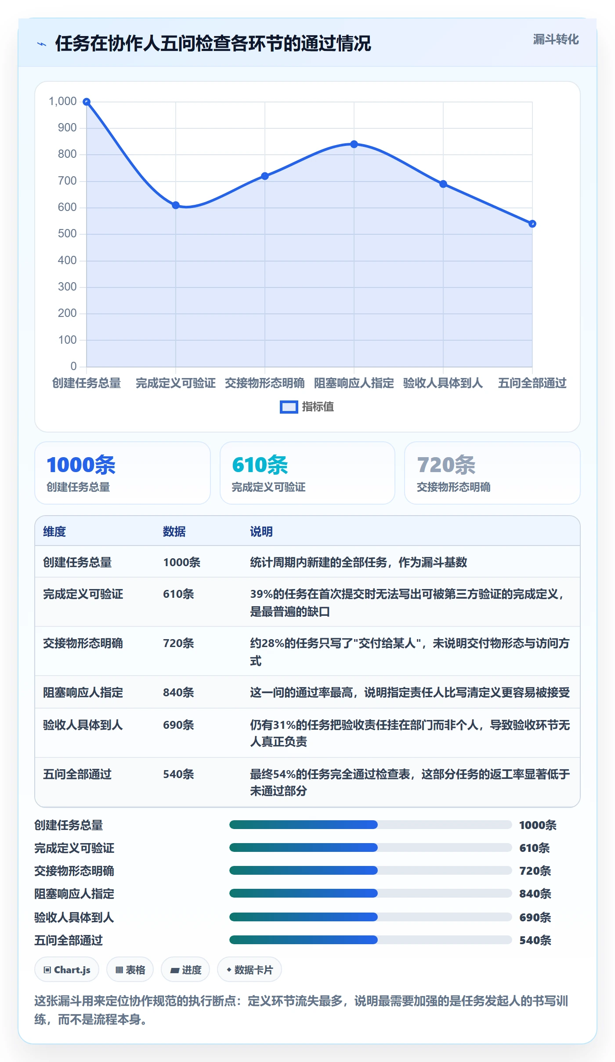This screenshot has height=1062, width=615.
Task: Click the 840条 value beside progress bar
Action: click(x=535, y=894)
